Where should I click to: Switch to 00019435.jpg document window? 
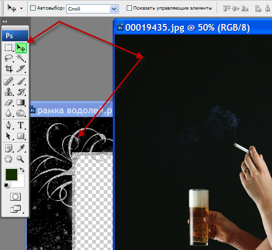tap(188, 27)
